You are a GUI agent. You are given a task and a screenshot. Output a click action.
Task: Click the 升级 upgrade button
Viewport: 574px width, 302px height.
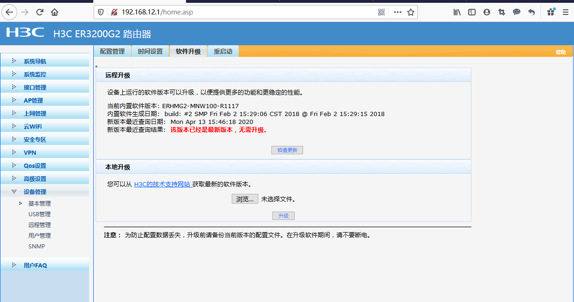pyautogui.click(x=284, y=216)
